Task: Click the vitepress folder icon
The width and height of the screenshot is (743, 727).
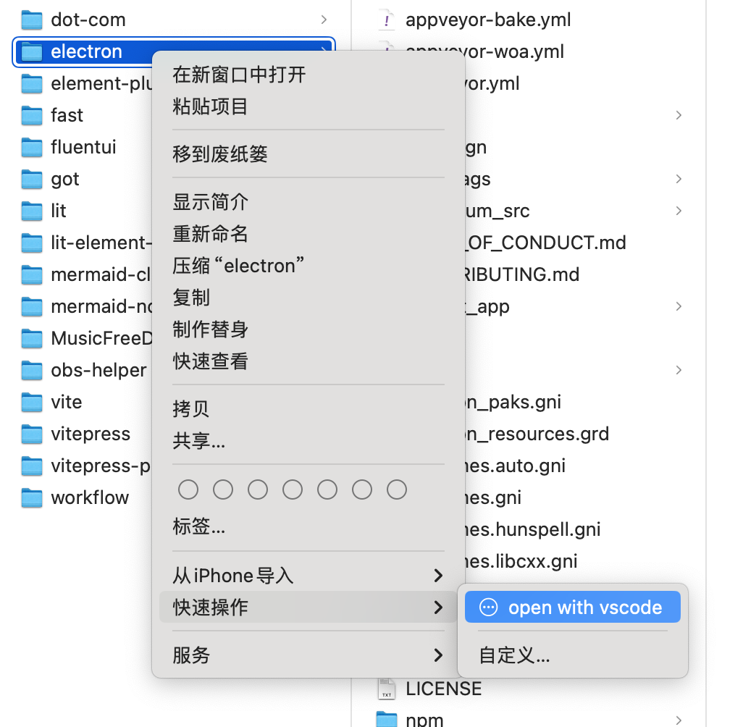Action: click(x=32, y=434)
